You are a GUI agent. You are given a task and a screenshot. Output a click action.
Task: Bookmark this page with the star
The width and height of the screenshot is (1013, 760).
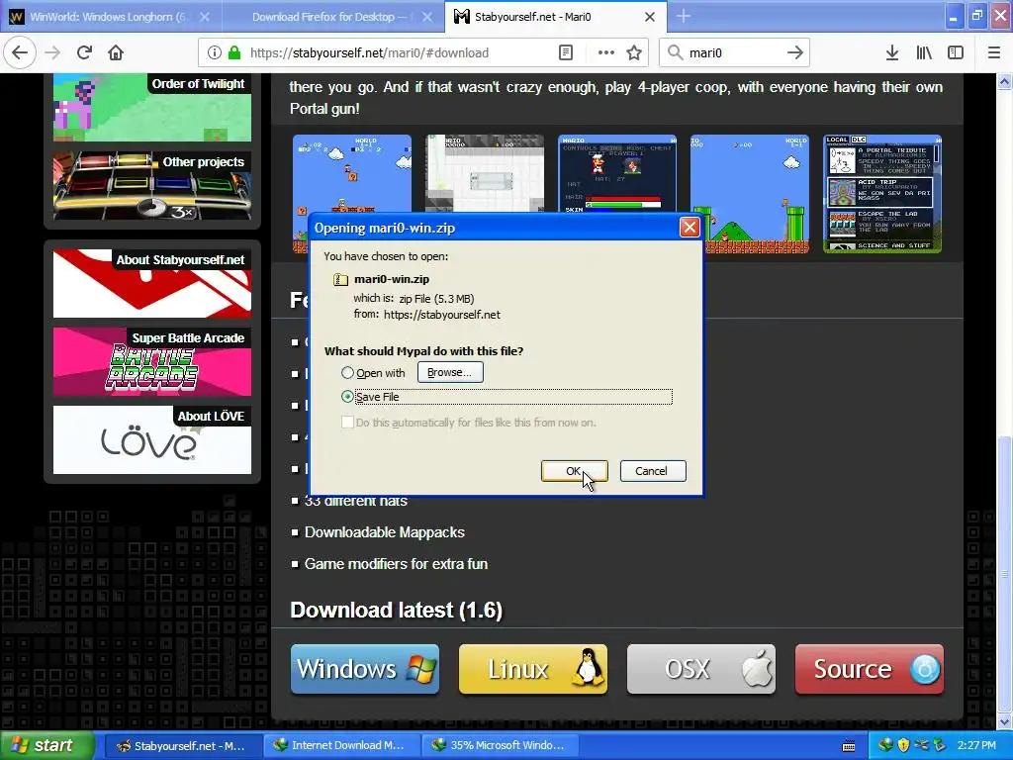pyautogui.click(x=634, y=53)
